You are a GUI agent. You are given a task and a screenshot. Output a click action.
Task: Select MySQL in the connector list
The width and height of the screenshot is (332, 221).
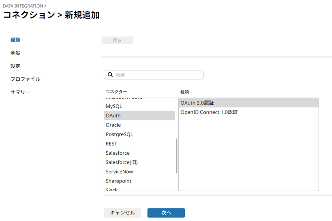pos(140,106)
